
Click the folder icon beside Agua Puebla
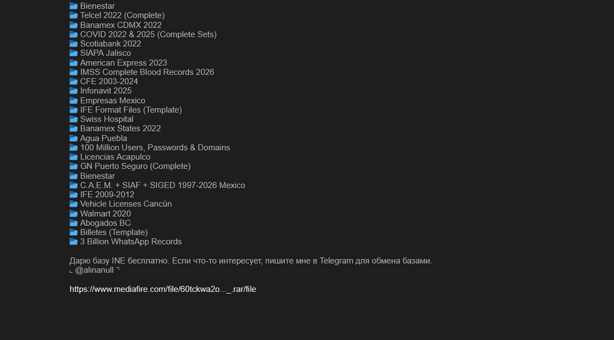(74, 138)
